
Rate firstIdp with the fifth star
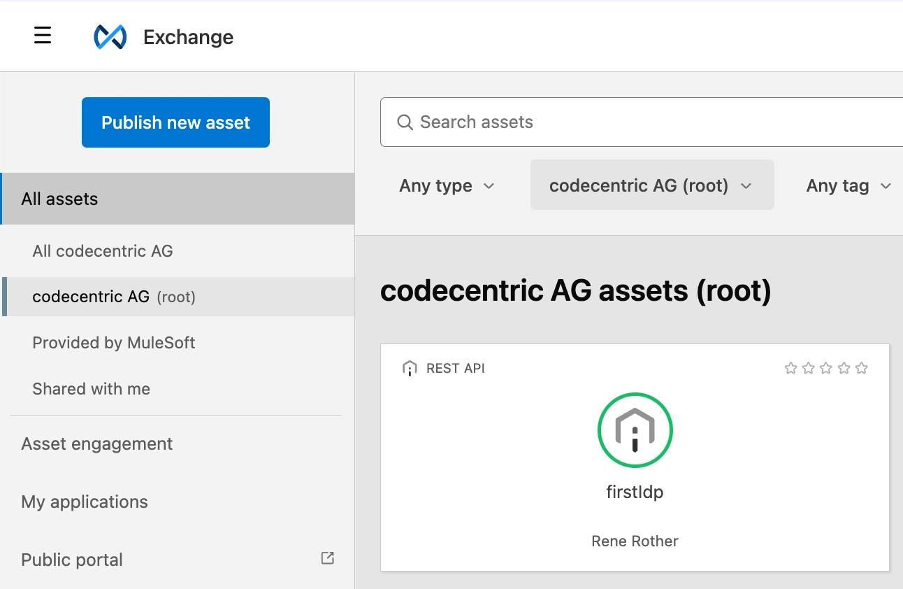pyautogui.click(x=862, y=368)
